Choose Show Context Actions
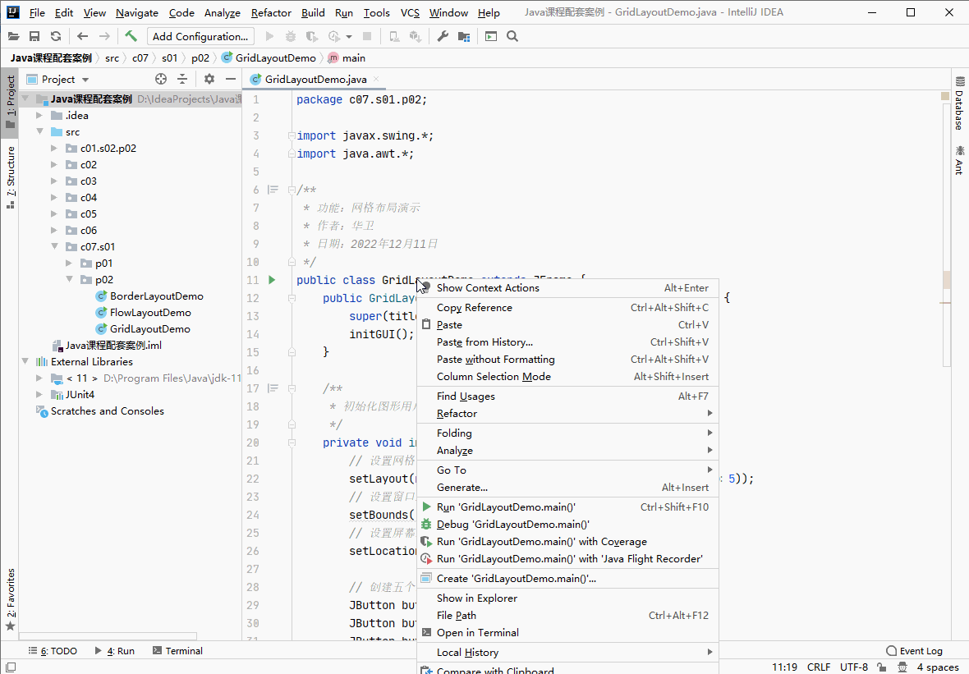 click(568, 288)
